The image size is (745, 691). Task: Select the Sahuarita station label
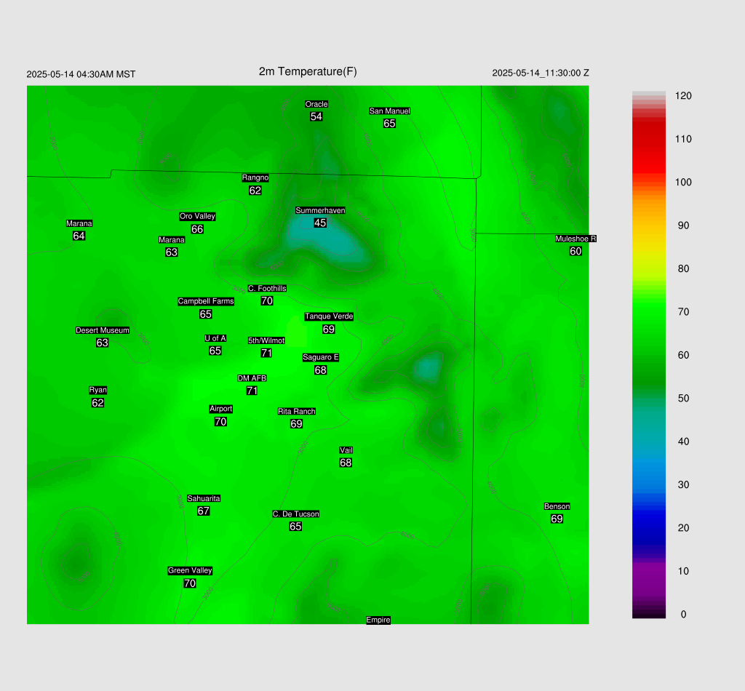tap(204, 499)
